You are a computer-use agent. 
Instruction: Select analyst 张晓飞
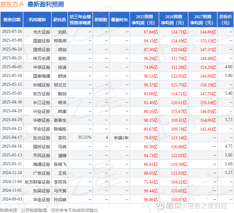(60, 164)
